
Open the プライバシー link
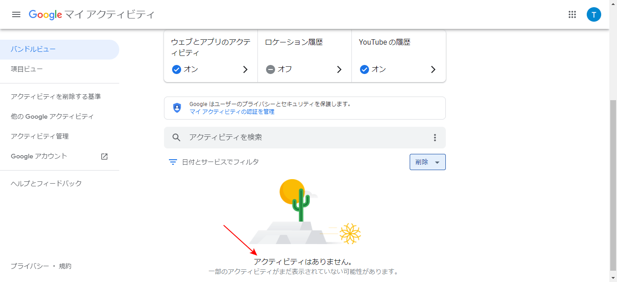(x=30, y=266)
